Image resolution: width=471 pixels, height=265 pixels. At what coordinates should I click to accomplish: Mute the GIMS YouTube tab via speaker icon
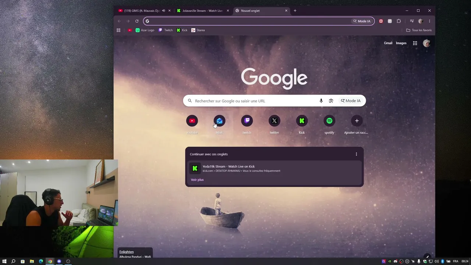tap(163, 11)
